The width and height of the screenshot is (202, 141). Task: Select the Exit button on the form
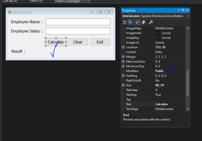[x=100, y=42]
